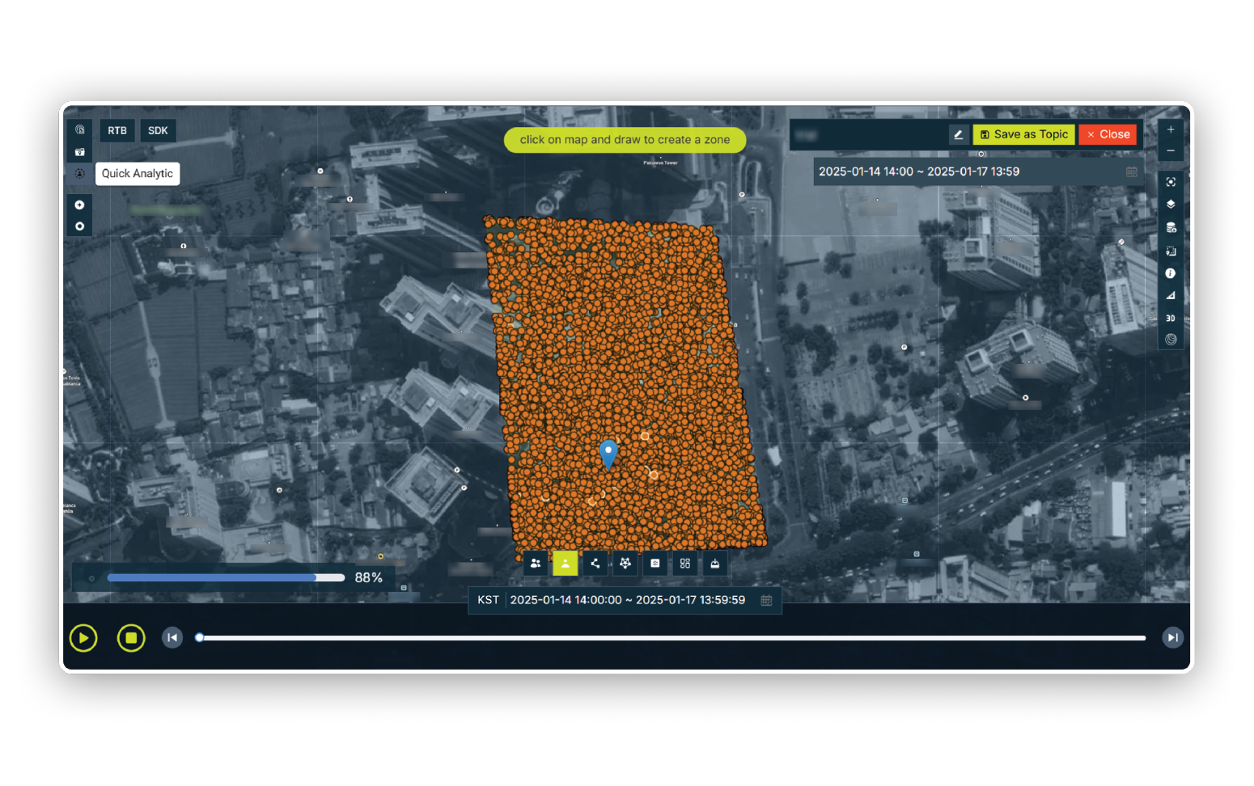Viewport: 1254px width, 786px height.
Task: Open calendar beside KST date range
Action: [766, 600]
